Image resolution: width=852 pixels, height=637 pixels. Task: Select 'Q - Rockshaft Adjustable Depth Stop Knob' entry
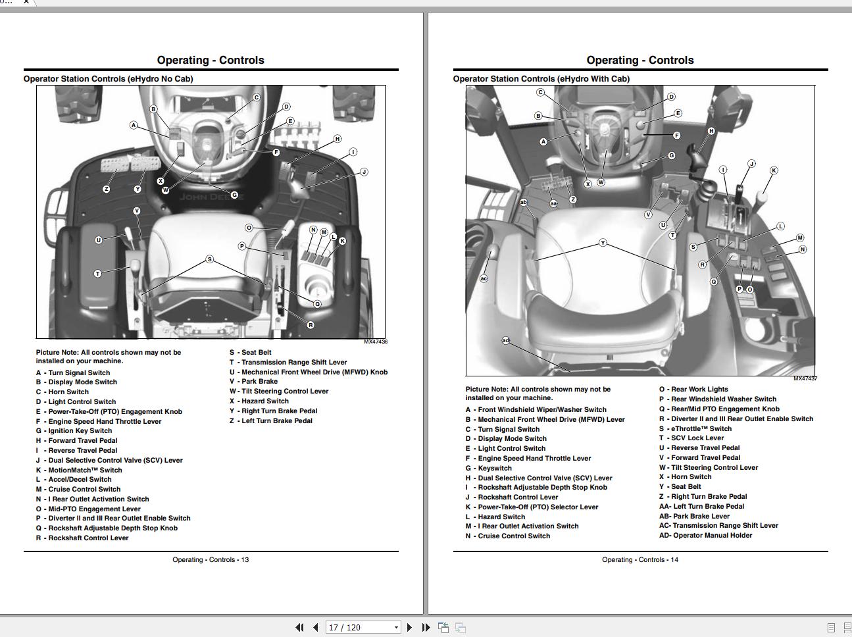pos(107,528)
